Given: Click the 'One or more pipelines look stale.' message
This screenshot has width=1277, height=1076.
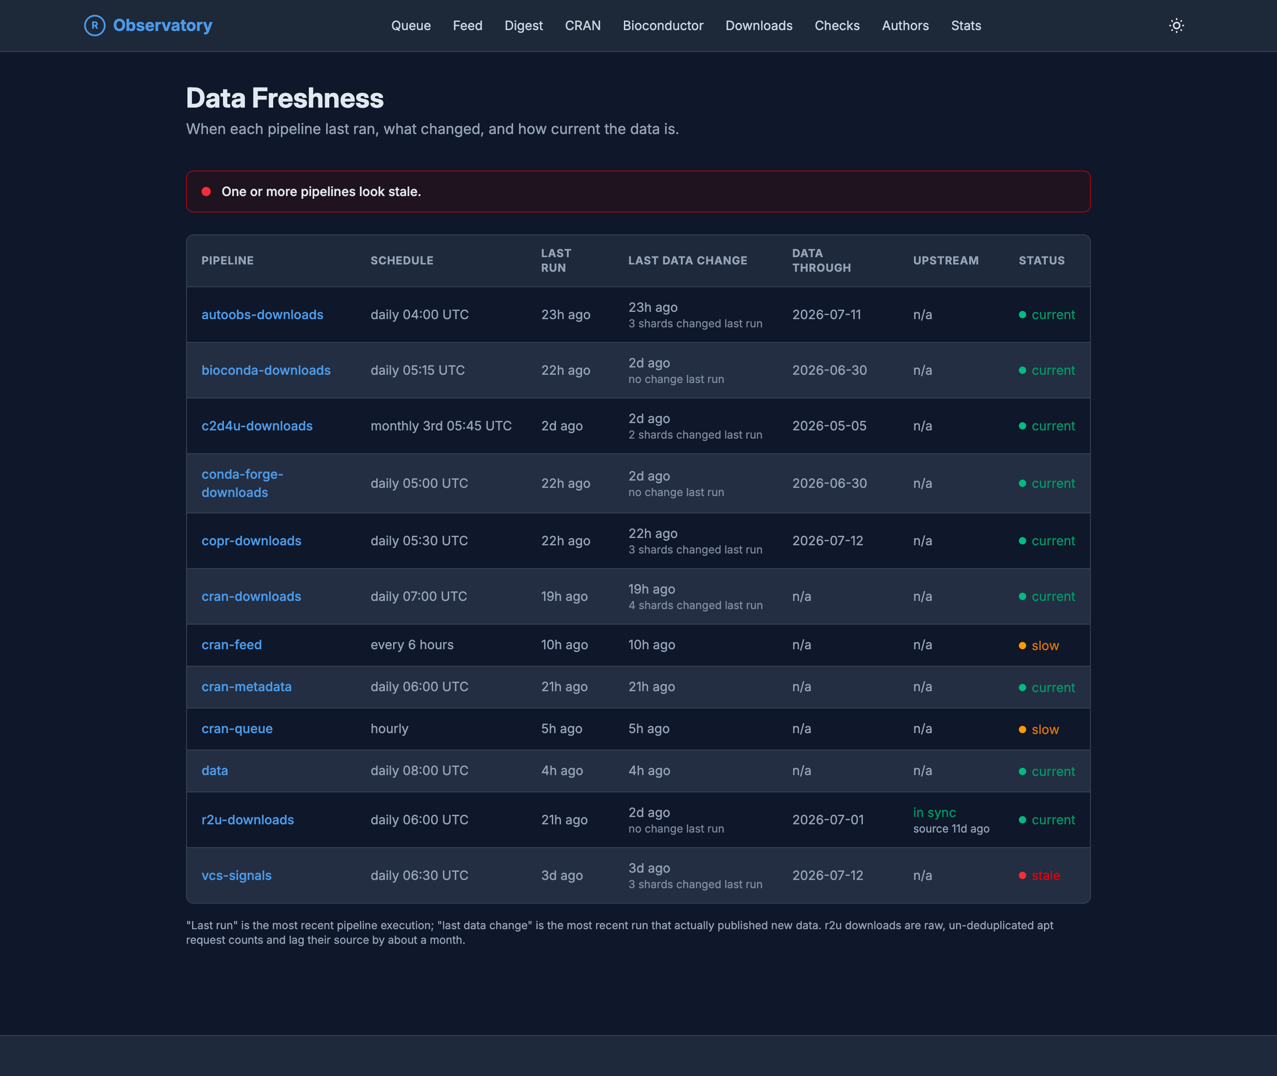Looking at the screenshot, I should pyautogui.click(x=322, y=191).
